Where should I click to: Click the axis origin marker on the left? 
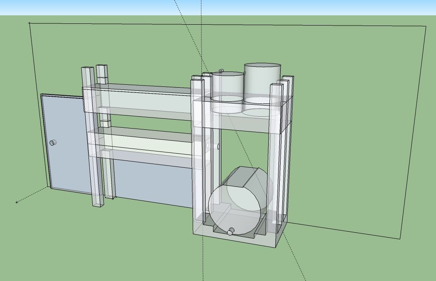(x=16, y=203)
